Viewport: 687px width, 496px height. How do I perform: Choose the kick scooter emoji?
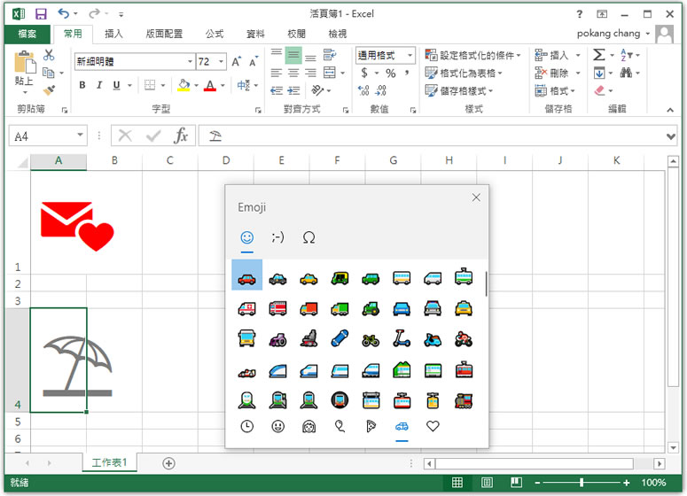[x=402, y=338]
